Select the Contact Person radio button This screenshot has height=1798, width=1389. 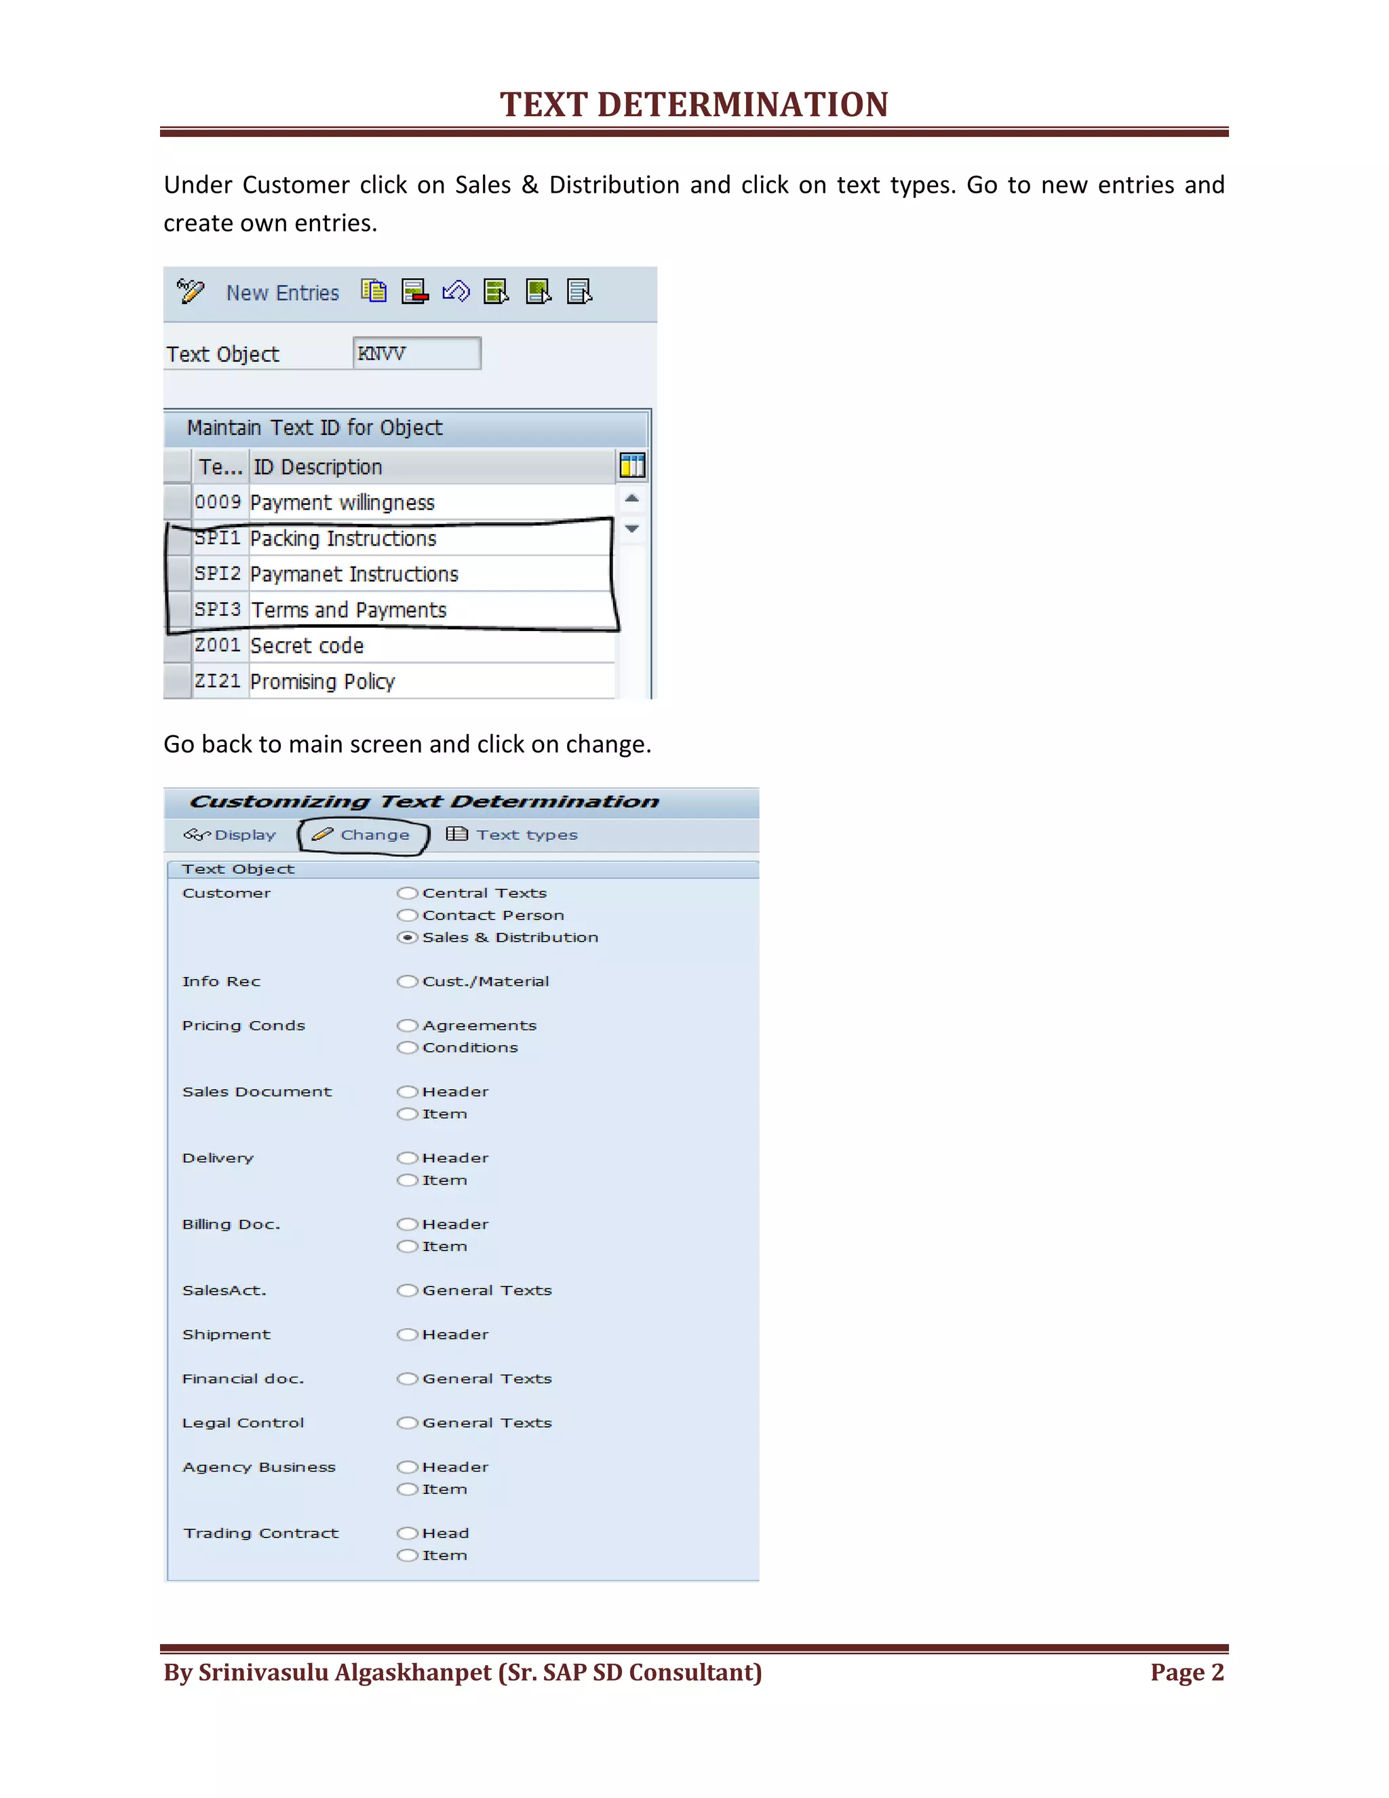[x=408, y=915]
